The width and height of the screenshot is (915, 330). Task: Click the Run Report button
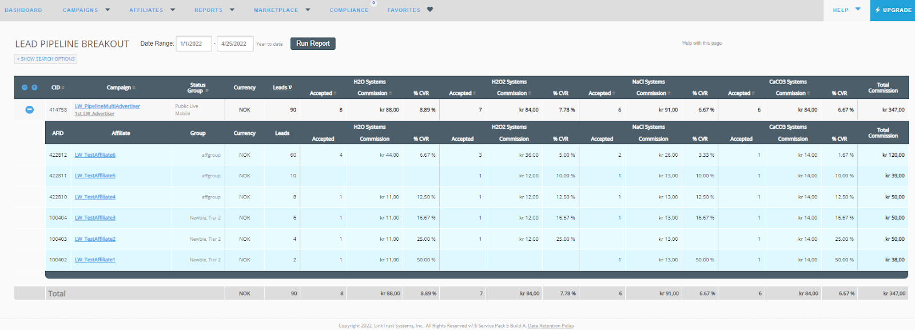pyautogui.click(x=313, y=43)
